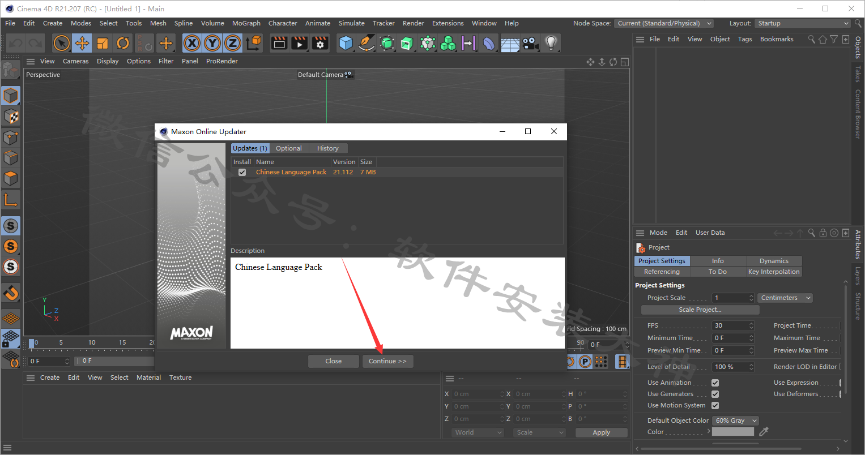Open the World coordinate dropdown
865x455 pixels.
(x=478, y=432)
